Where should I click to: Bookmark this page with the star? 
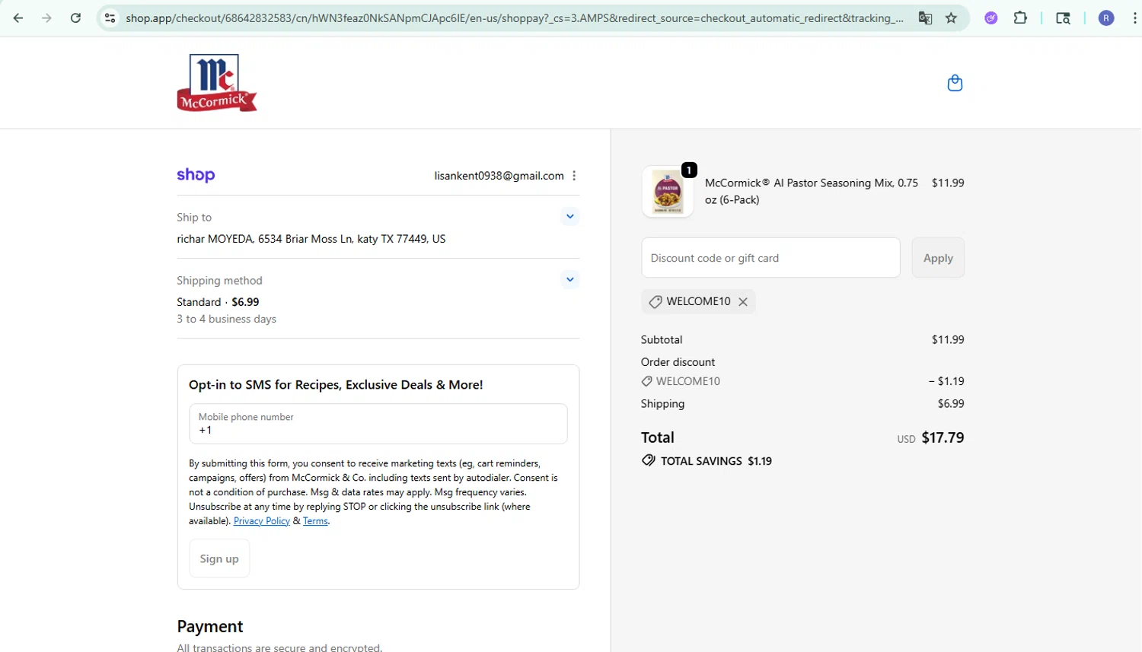(x=951, y=18)
